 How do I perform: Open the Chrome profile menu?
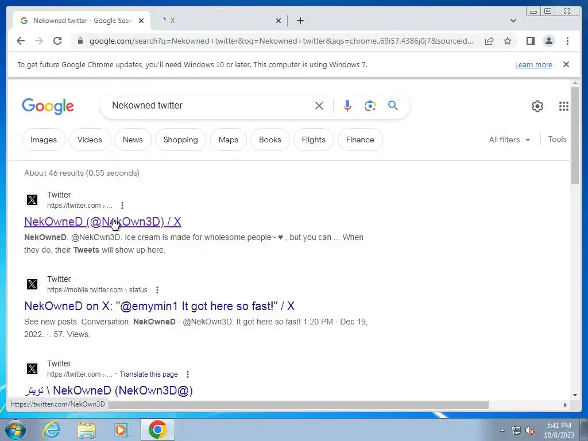(x=548, y=41)
